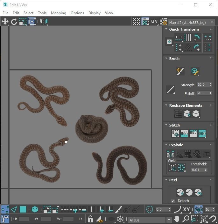Click the Target Weld tool icon
Image resolution: width=218 pixels, height=224 pixels.
point(172,168)
